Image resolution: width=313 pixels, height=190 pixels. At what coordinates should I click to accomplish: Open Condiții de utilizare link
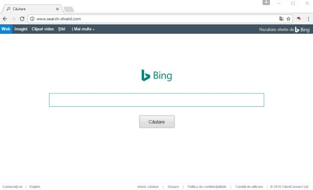click(249, 187)
